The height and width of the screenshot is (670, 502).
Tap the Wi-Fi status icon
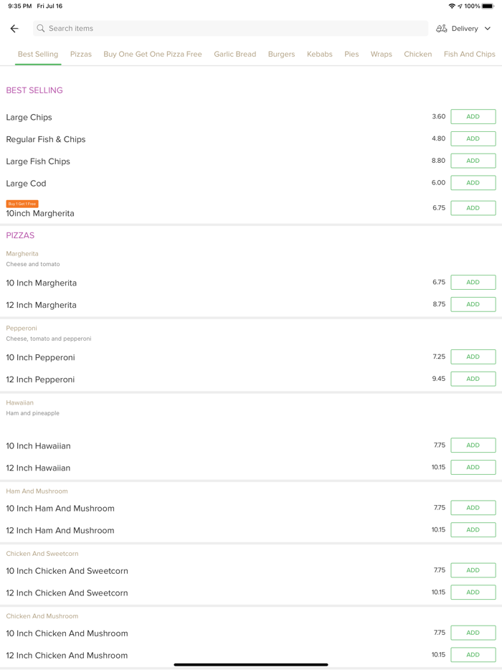coord(452,6)
